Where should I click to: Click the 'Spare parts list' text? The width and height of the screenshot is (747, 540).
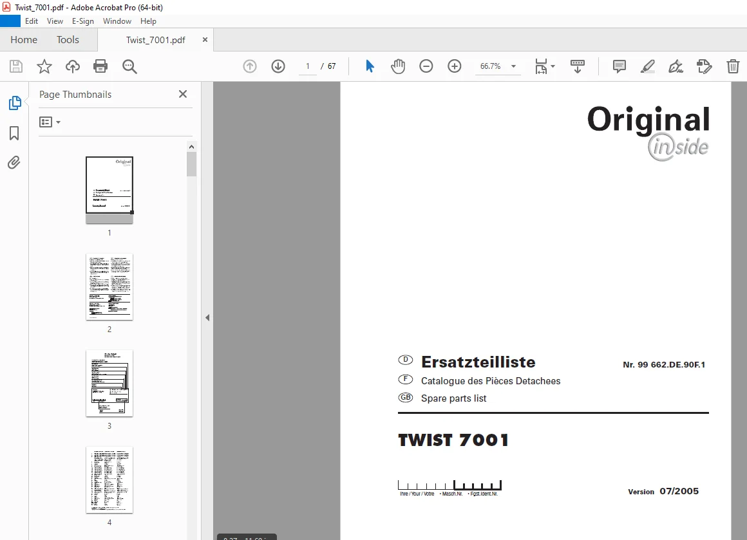pyautogui.click(x=453, y=398)
